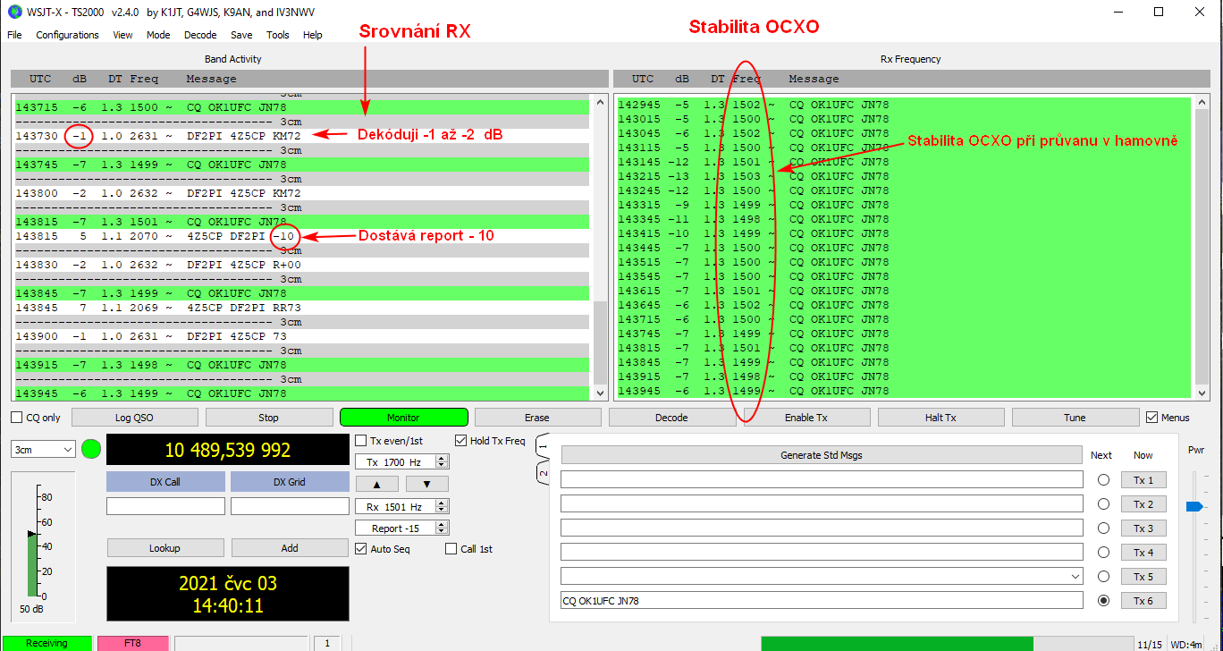Click the Enable Tx button
The width and height of the screenshot is (1223, 651).
pos(805,418)
